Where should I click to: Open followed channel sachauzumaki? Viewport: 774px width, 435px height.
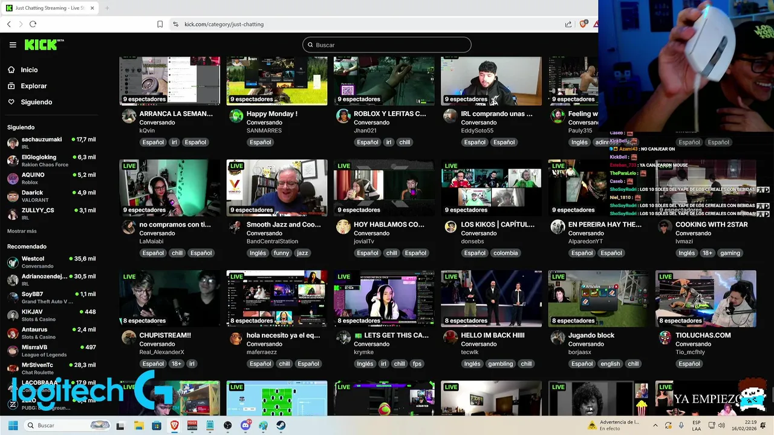click(51, 143)
